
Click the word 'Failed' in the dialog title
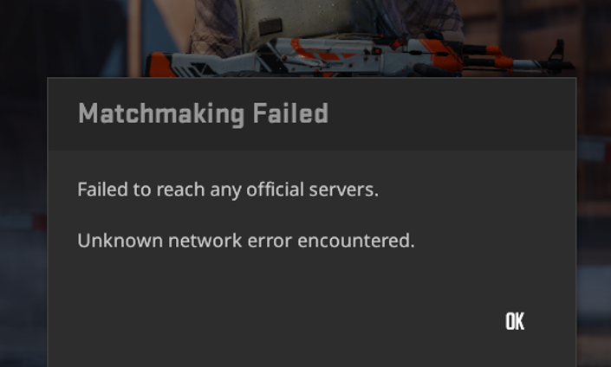(x=290, y=113)
